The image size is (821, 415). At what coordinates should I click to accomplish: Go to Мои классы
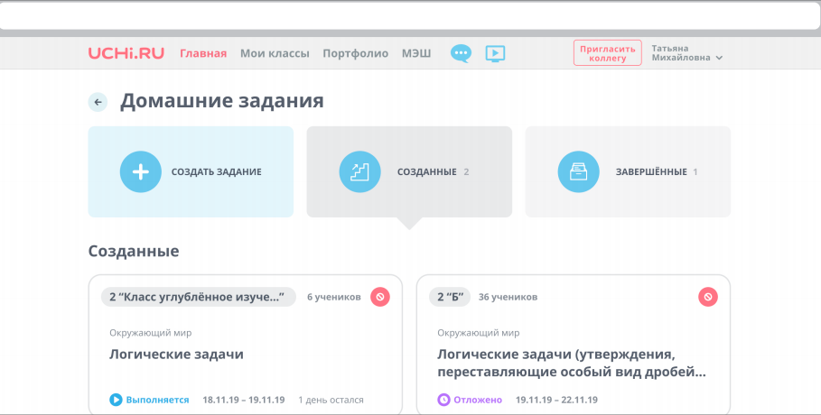coord(275,53)
